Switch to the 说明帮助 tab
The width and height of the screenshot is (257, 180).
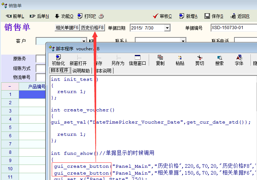click(x=81, y=70)
